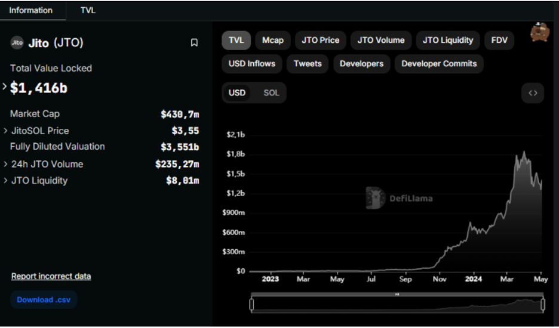This screenshot has height=328, width=559.
Task: Click the Jito (JTO) title
Action: (56, 43)
